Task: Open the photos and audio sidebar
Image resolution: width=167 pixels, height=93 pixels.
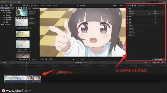Action: coord(6,5)
